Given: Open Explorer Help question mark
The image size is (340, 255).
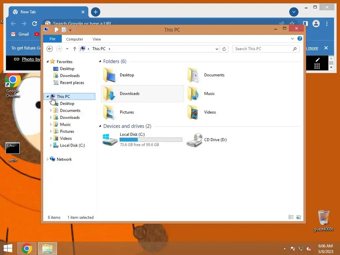Looking at the screenshot, I should 300,39.
